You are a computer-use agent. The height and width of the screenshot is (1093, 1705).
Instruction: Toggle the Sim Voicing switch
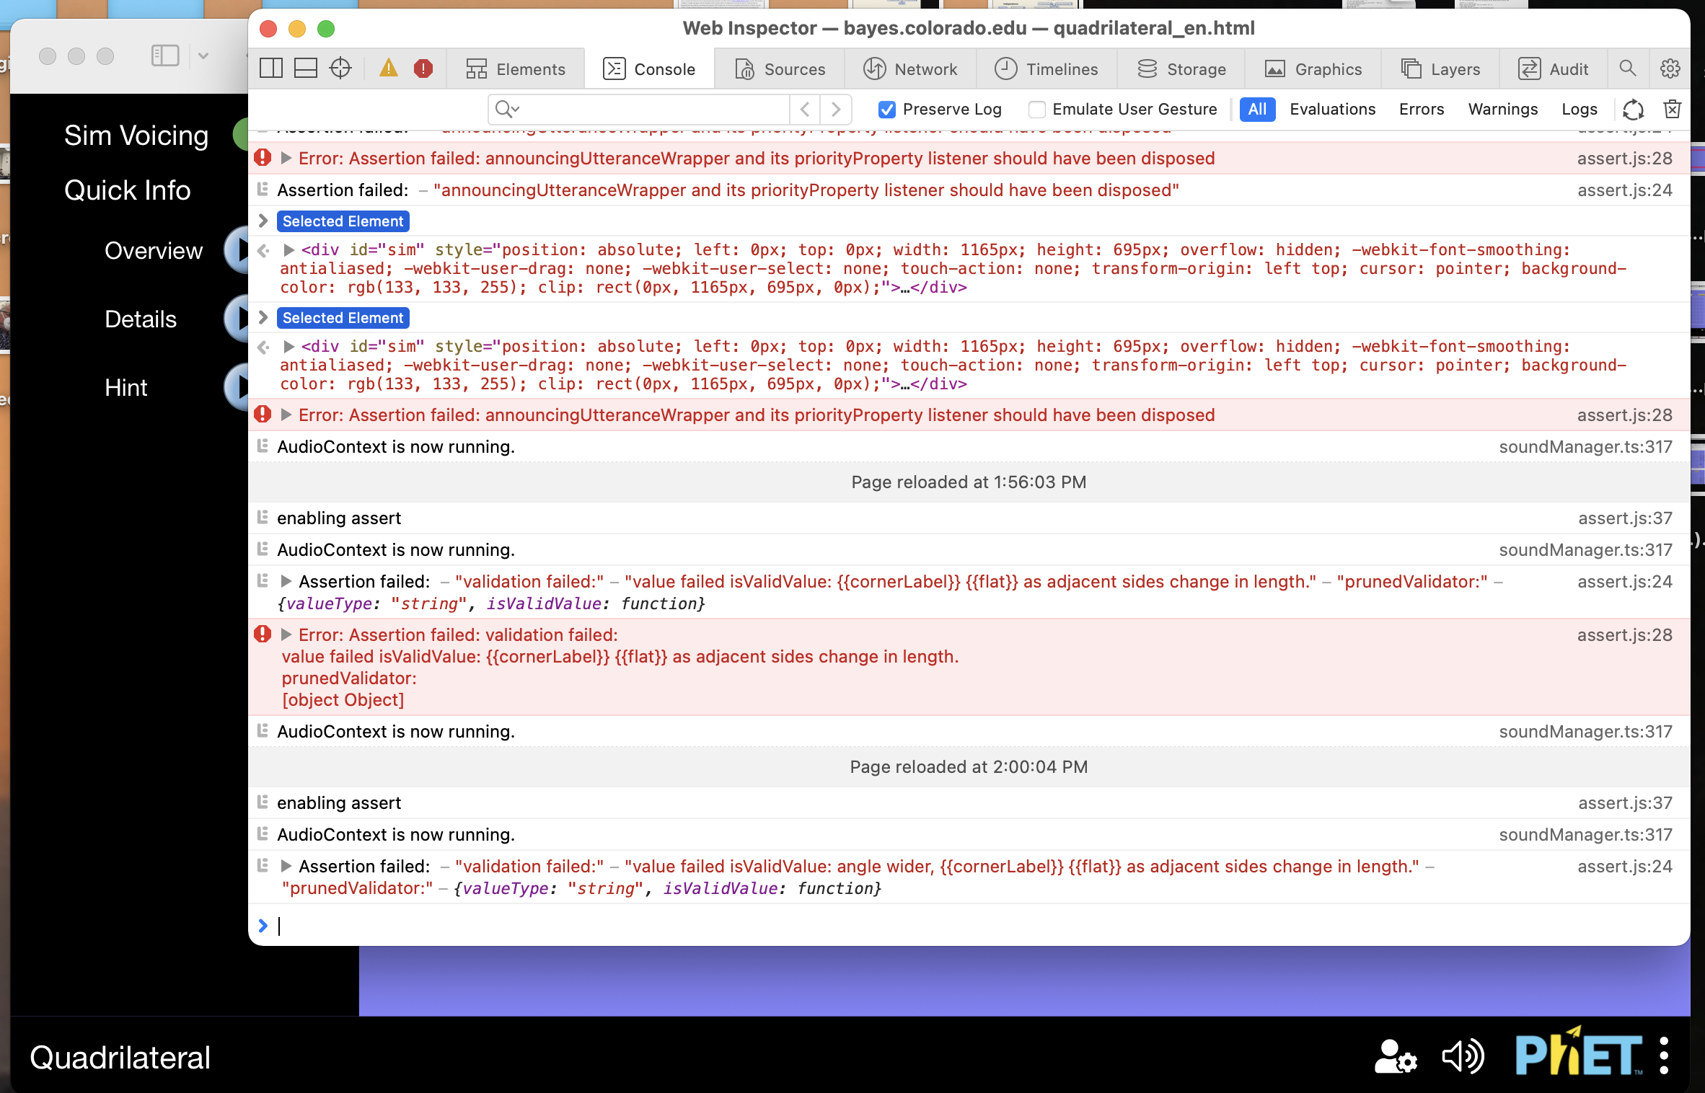[242, 135]
